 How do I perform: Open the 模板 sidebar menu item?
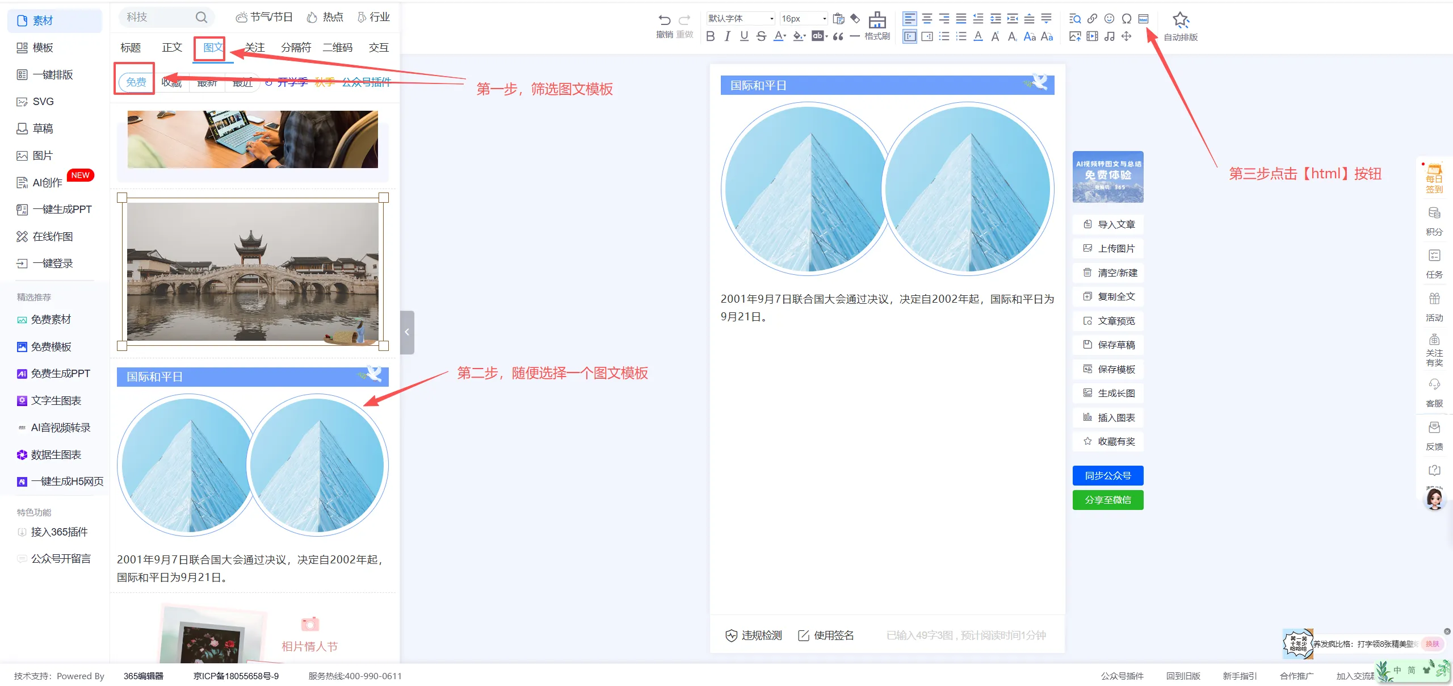[x=43, y=48]
